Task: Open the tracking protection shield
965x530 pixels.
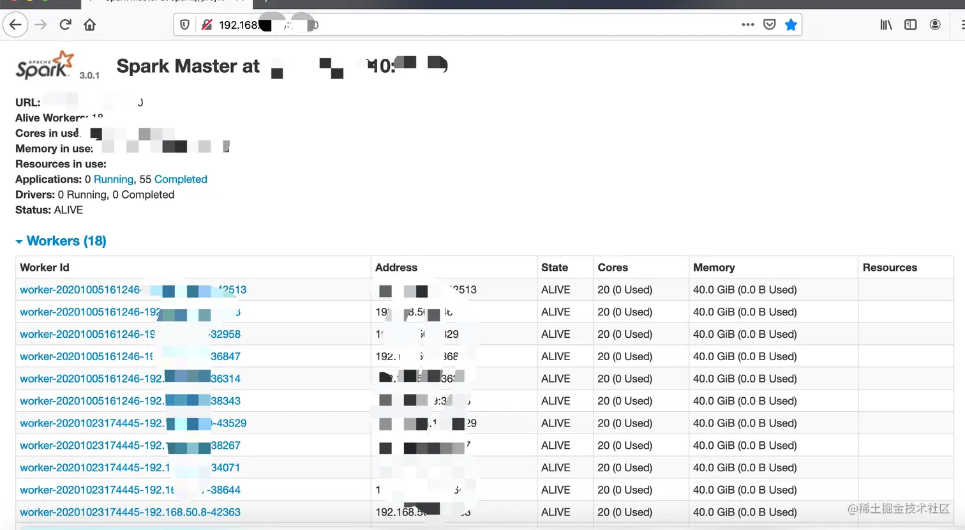Action: pos(184,25)
